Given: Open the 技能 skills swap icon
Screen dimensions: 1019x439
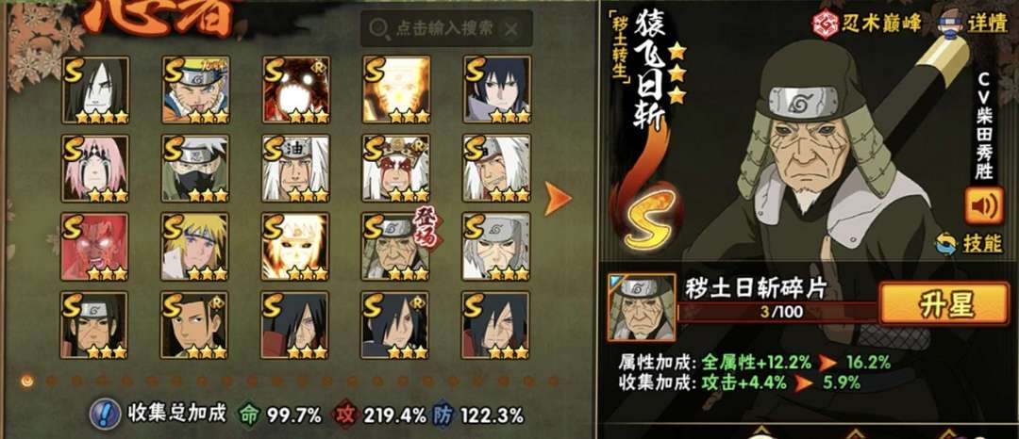Looking at the screenshot, I should point(946,243).
